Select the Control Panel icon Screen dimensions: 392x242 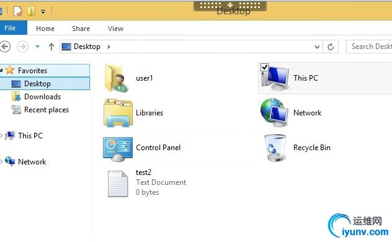[118, 149]
